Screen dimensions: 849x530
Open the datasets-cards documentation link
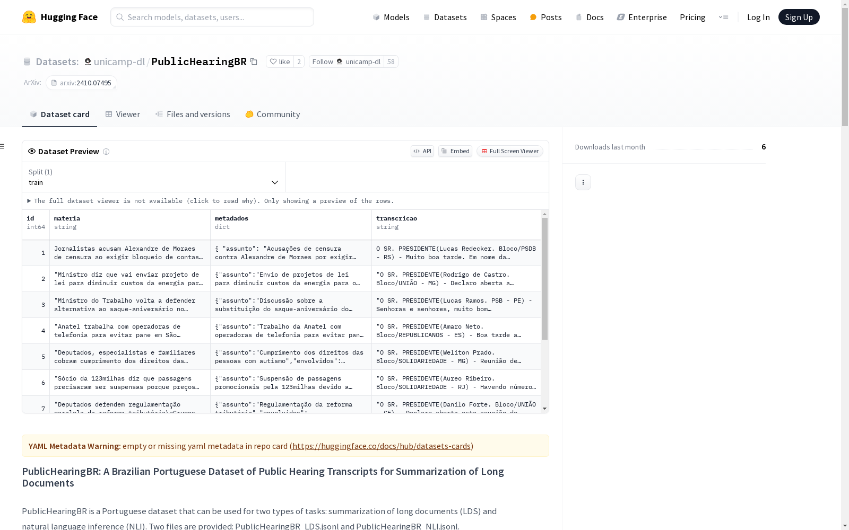382,446
